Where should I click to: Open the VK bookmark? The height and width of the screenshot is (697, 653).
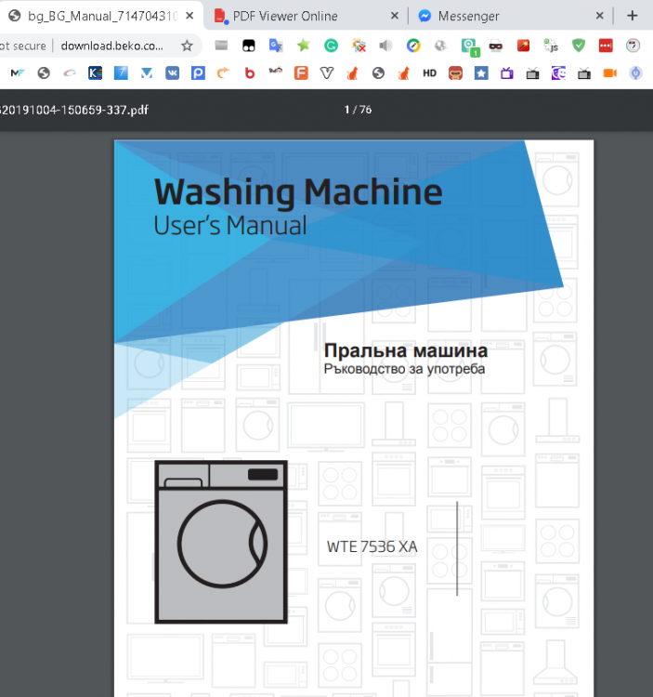pyautogui.click(x=173, y=72)
